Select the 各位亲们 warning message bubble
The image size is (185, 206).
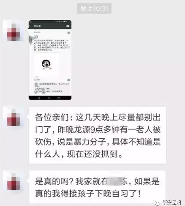coord(98,135)
